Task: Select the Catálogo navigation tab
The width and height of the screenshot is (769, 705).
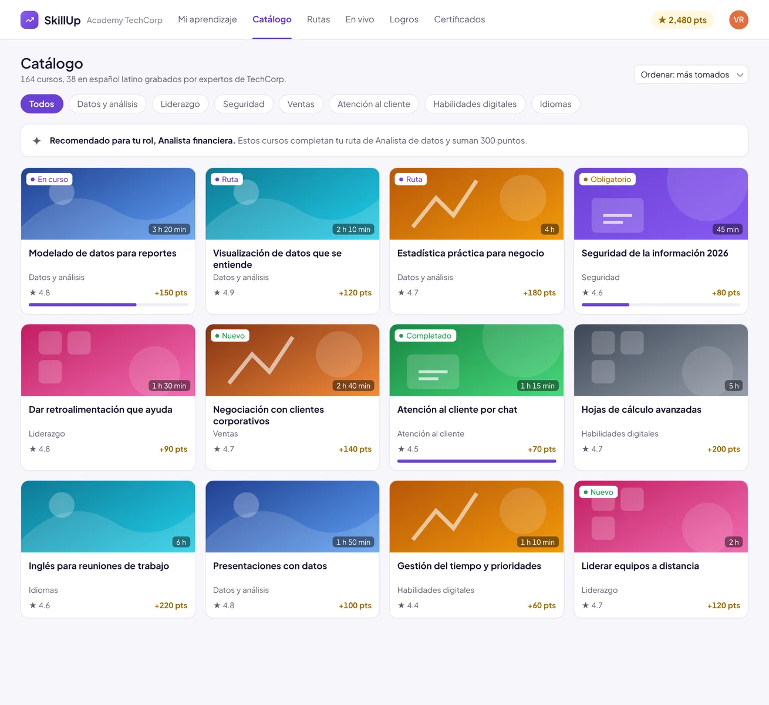Action: pos(272,19)
